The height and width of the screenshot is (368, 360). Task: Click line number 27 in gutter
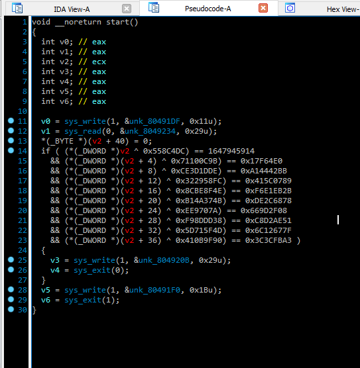pos(23,280)
